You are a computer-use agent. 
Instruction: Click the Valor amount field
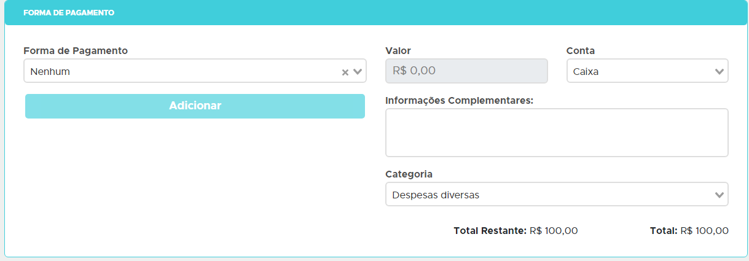coord(466,71)
